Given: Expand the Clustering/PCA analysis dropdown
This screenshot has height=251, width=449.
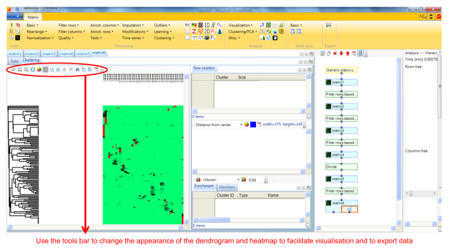Looking at the screenshot, I should [242, 31].
